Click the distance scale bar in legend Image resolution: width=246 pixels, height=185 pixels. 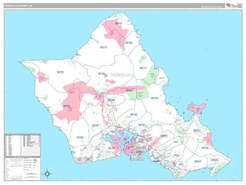tap(31, 174)
